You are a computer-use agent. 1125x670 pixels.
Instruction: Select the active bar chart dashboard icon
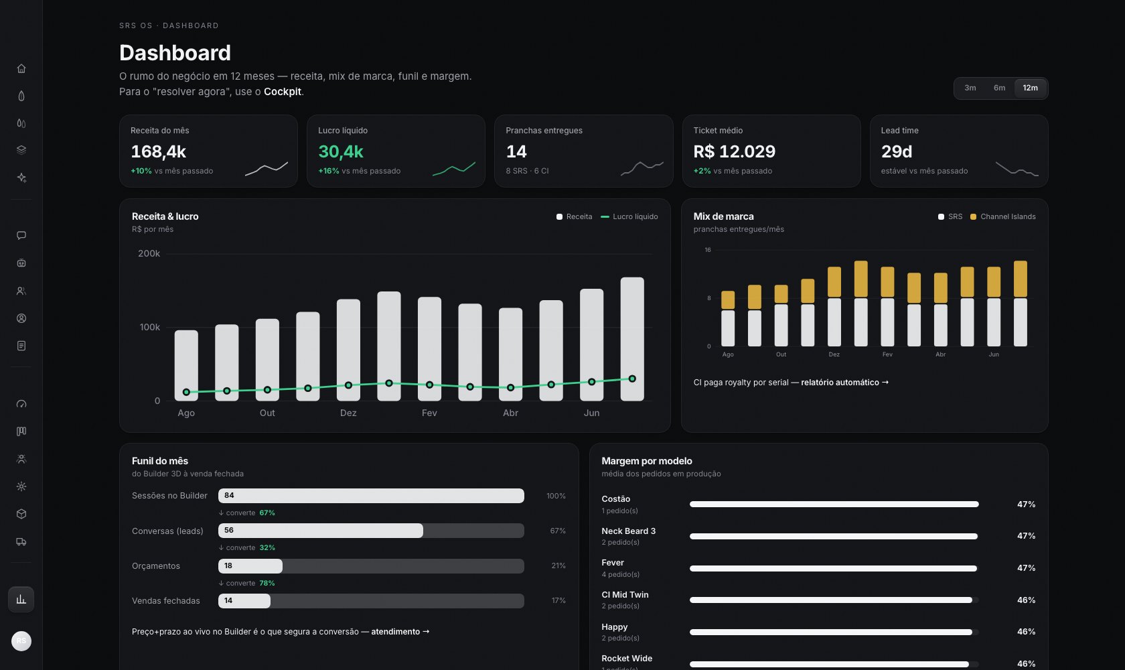[x=21, y=599]
